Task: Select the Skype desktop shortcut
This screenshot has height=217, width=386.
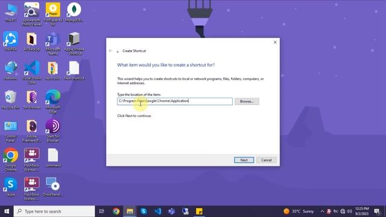Action: (11, 187)
